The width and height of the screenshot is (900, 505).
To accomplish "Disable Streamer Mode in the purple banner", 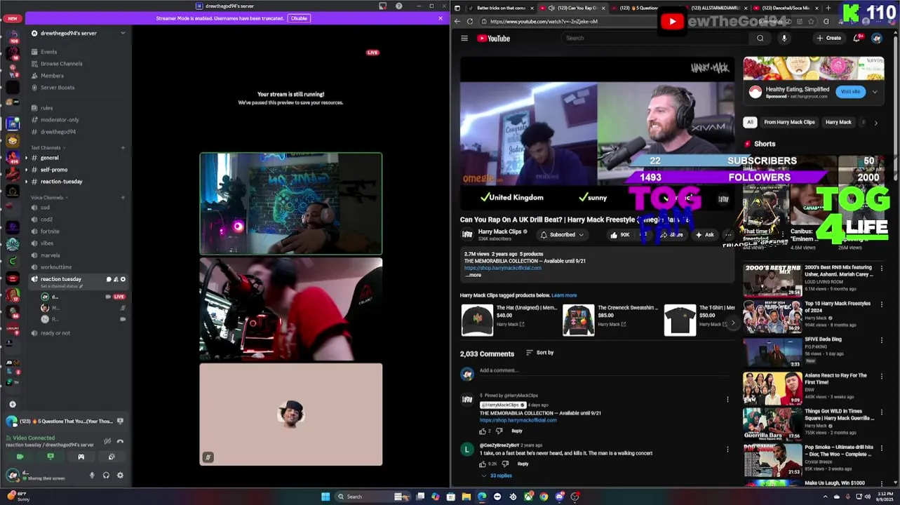I will 299,18.
